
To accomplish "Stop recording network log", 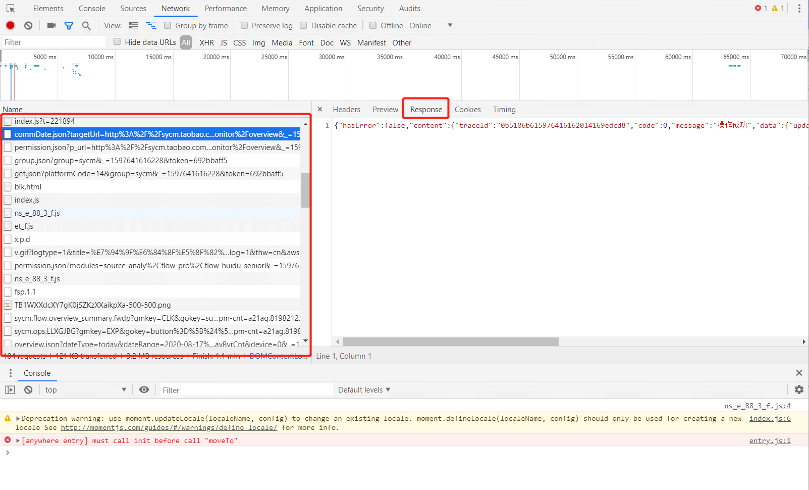I will click(11, 25).
